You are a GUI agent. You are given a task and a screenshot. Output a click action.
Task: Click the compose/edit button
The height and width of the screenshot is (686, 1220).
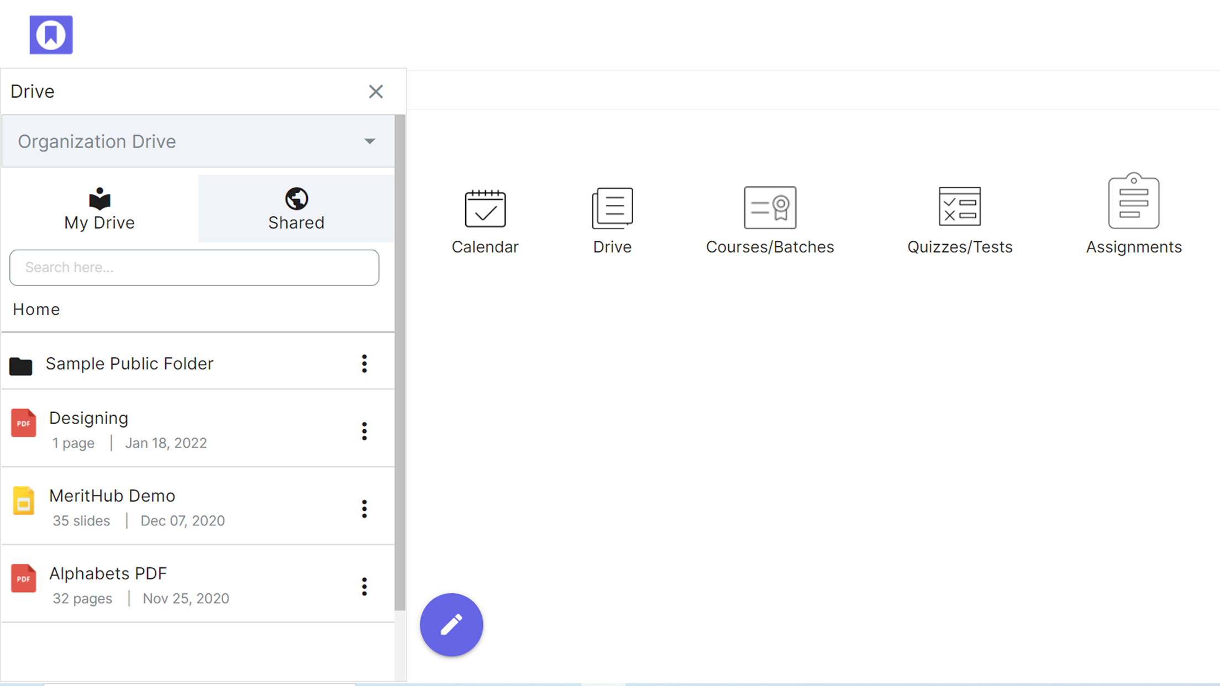pyautogui.click(x=451, y=623)
